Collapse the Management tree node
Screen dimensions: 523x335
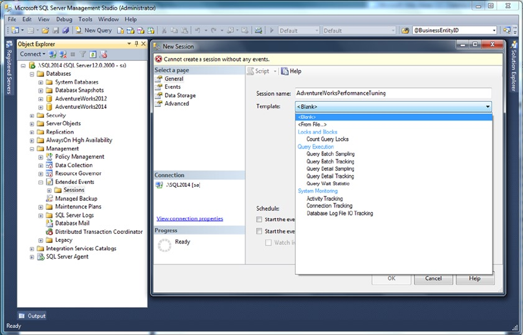click(x=32, y=149)
